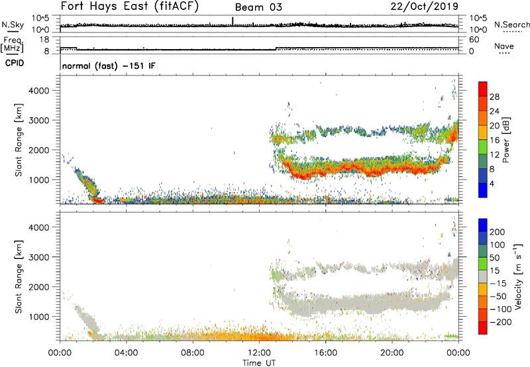This screenshot has height=367, width=530.
Task: Click the 'N.Search' legend label
Action: coord(511,25)
